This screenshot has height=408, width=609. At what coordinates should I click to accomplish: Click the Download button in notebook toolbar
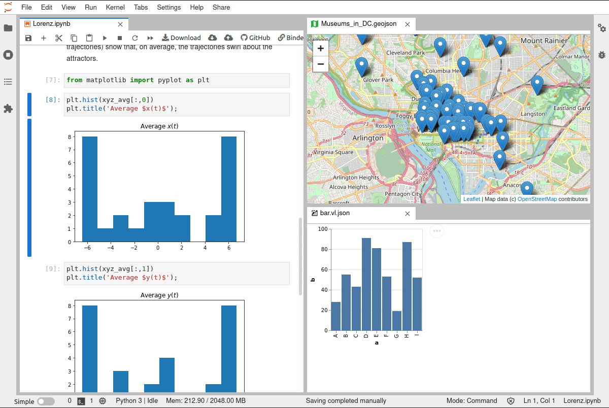(181, 38)
